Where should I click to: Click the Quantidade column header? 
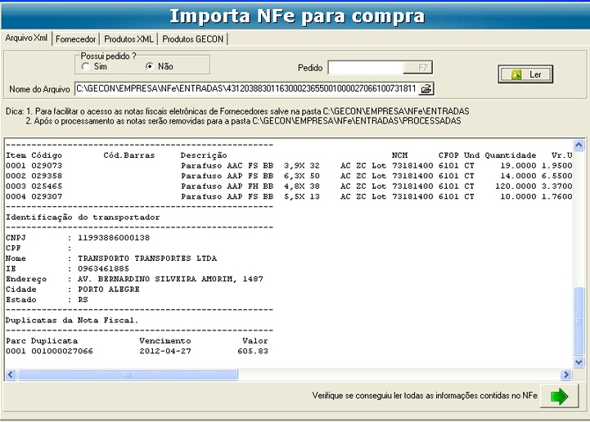point(511,155)
